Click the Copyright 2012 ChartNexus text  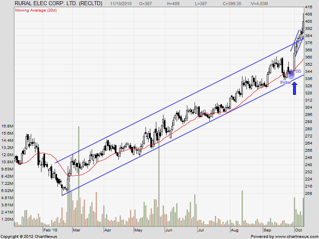click(29, 237)
